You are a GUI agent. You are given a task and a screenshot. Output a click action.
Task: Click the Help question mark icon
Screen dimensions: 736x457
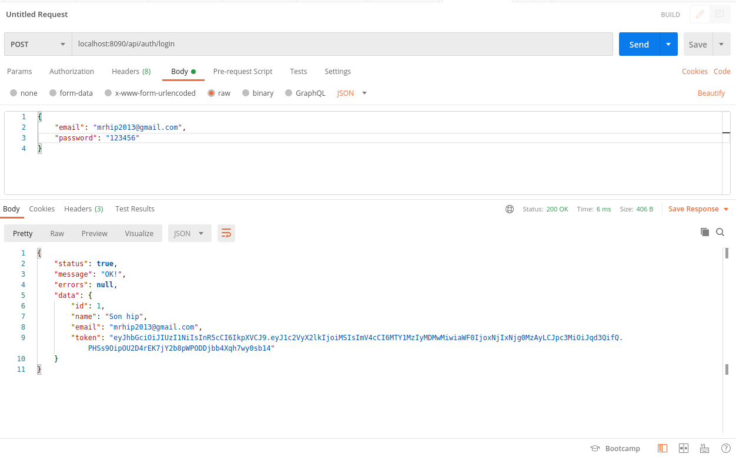(725, 448)
